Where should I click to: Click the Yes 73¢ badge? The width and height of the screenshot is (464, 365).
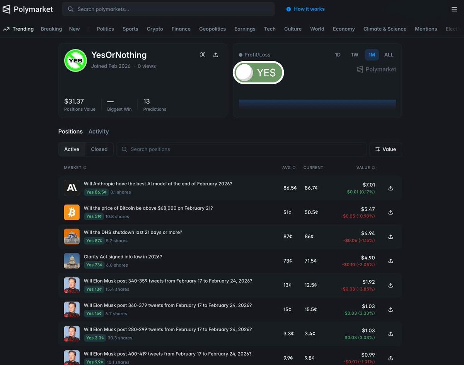point(94,265)
